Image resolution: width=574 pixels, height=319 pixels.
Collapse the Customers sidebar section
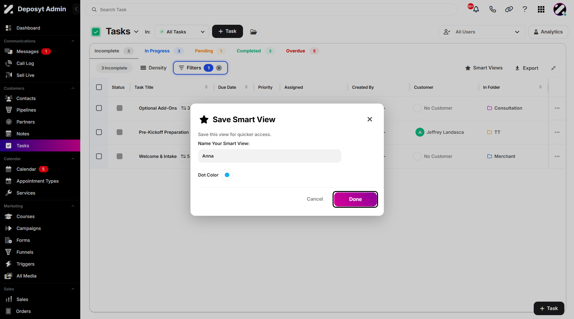tap(73, 88)
